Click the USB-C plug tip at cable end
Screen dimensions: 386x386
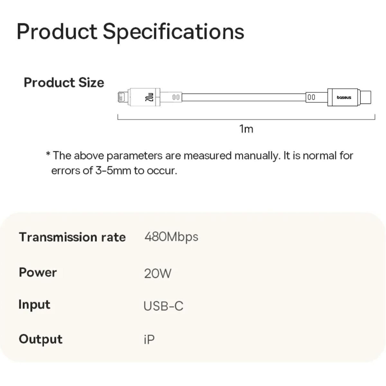pyautogui.click(x=366, y=97)
